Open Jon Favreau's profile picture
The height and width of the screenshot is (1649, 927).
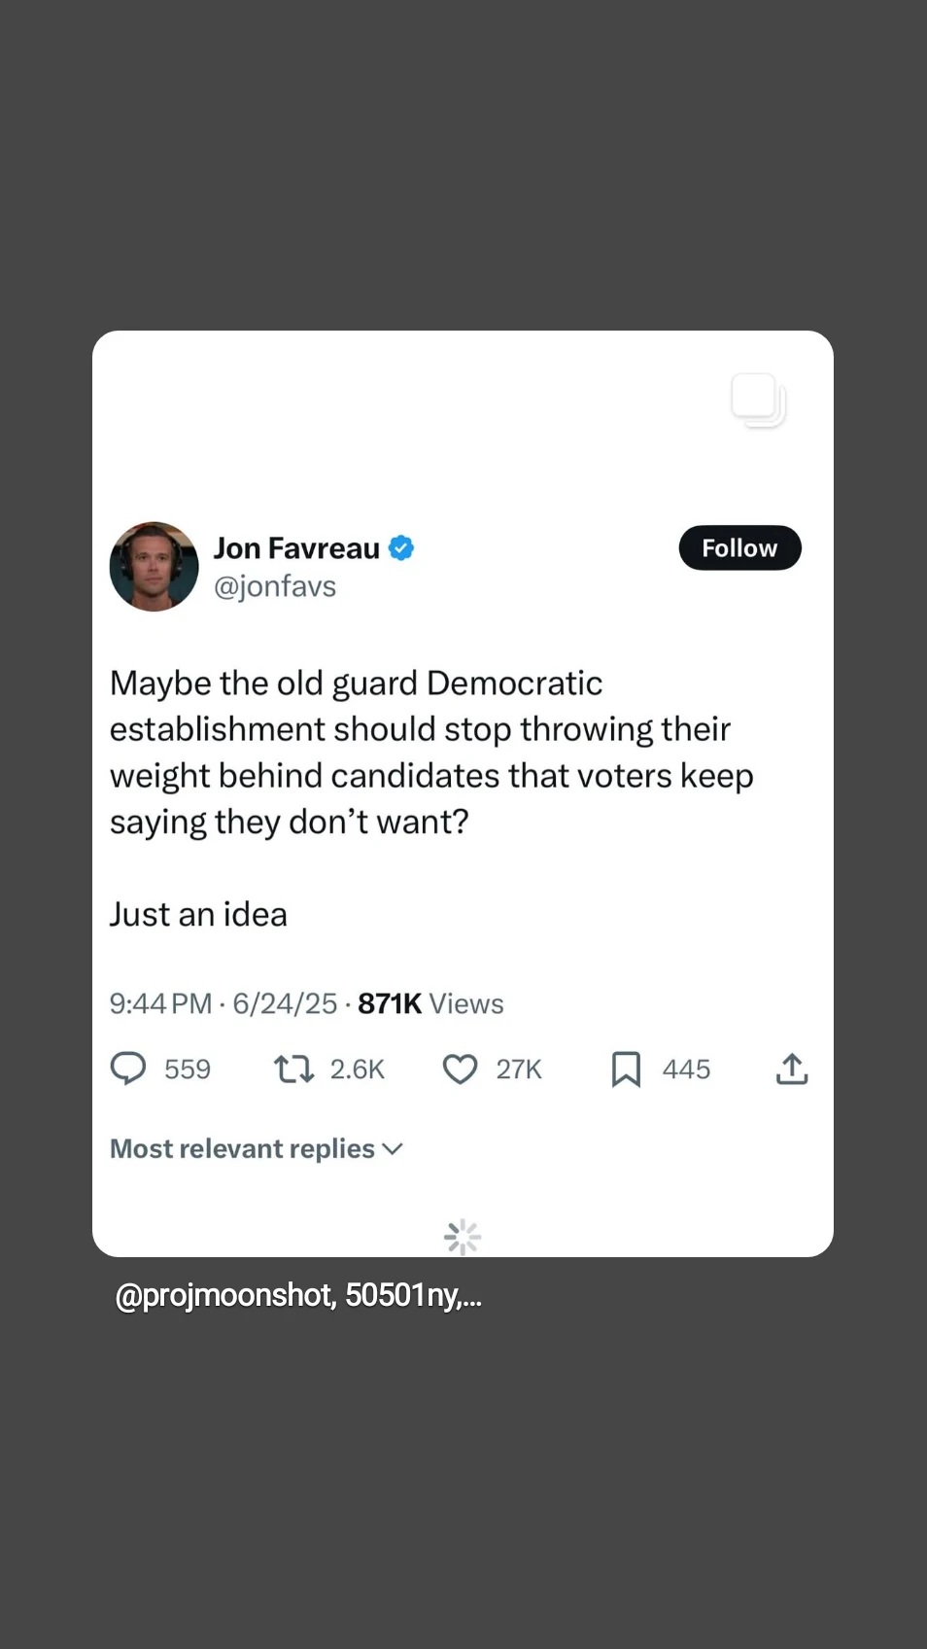click(154, 567)
